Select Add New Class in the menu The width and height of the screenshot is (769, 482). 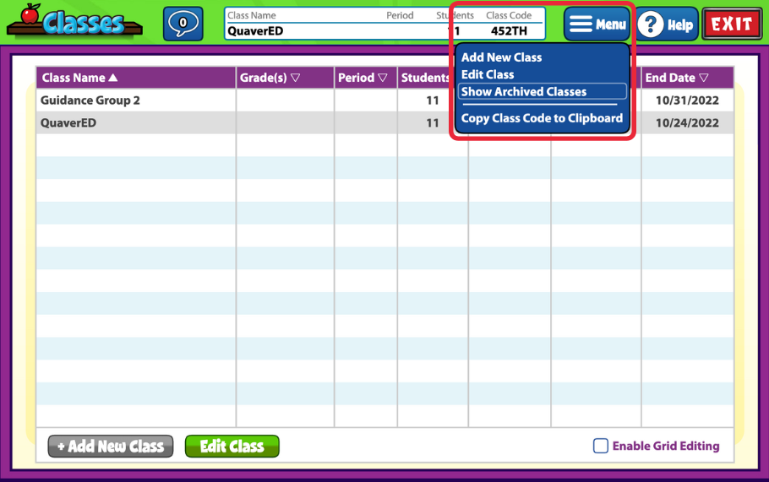(501, 57)
